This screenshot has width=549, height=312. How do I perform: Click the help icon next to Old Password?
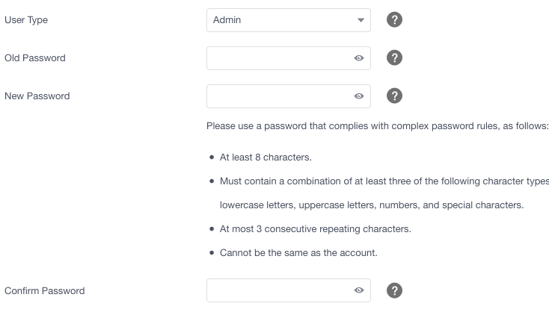pos(394,57)
